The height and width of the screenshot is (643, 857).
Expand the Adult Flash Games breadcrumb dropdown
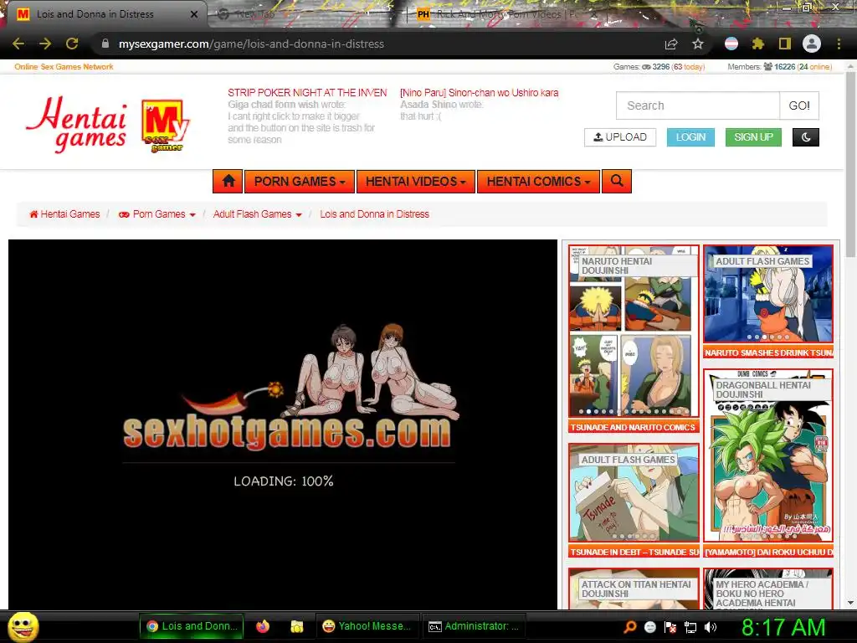[258, 214]
